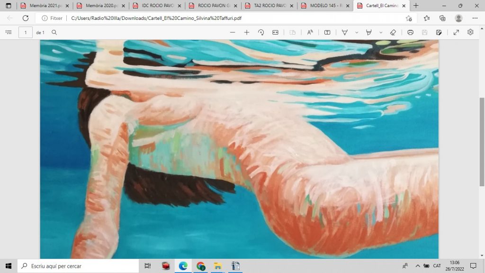Viewport: 485px width, 273px height.
Task: Click the PDF vertical scrollbar thumb
Action: (x=482, y=142)
